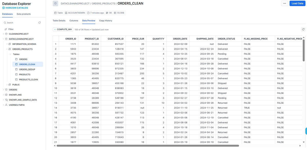Select ORDERS_CLEAN table in tree

coord(28,64)
